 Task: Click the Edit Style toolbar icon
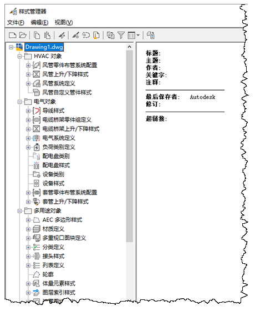(62, 36)
